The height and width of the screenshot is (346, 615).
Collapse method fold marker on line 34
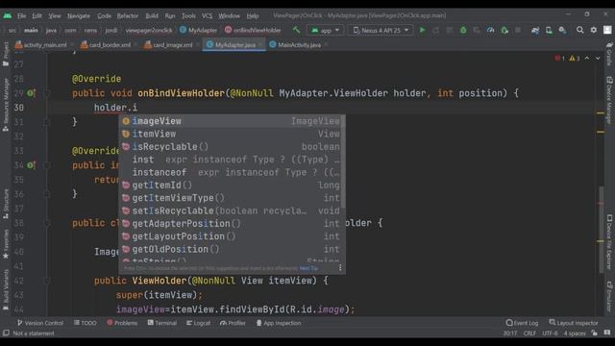pos(47,165)
